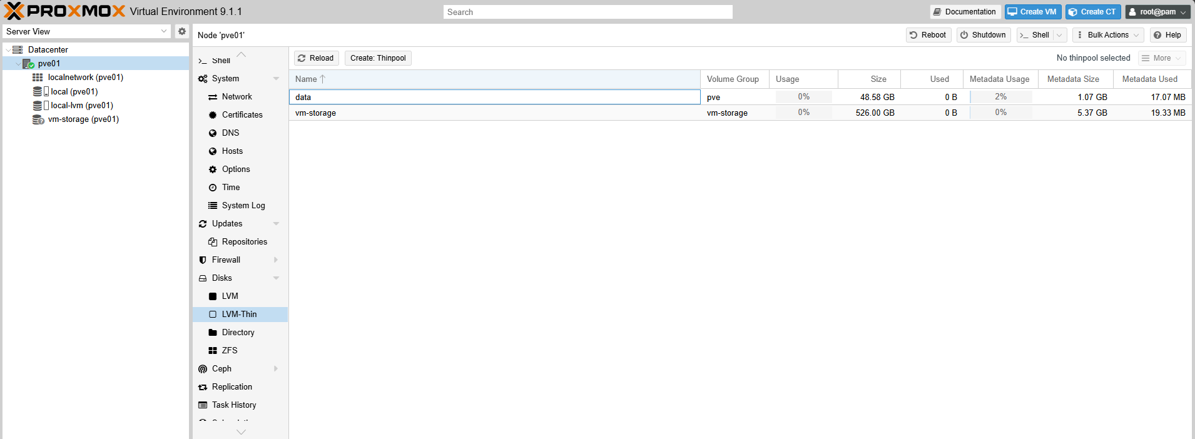
Task: Collapse the Updates section arrow
Action: point(276,224)
